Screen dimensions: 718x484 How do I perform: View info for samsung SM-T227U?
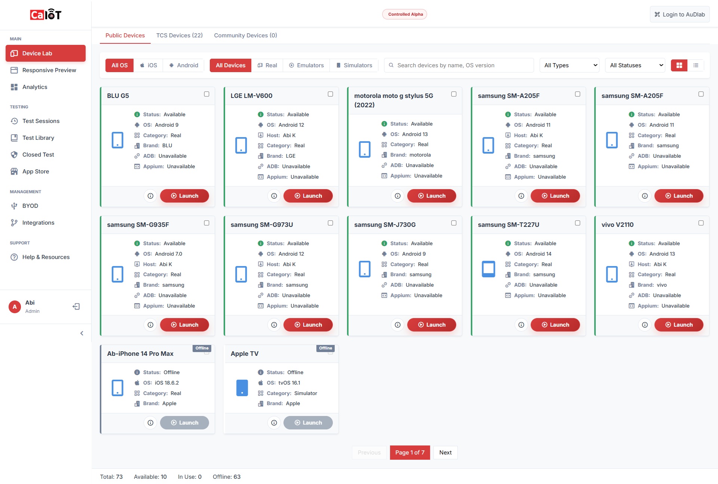521,325
